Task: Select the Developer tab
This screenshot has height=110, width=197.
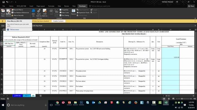Action: 82,6
